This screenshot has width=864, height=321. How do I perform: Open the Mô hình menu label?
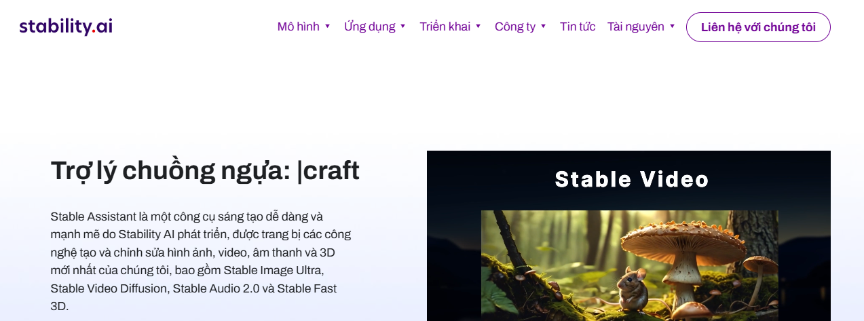click(x=298, y=26)
